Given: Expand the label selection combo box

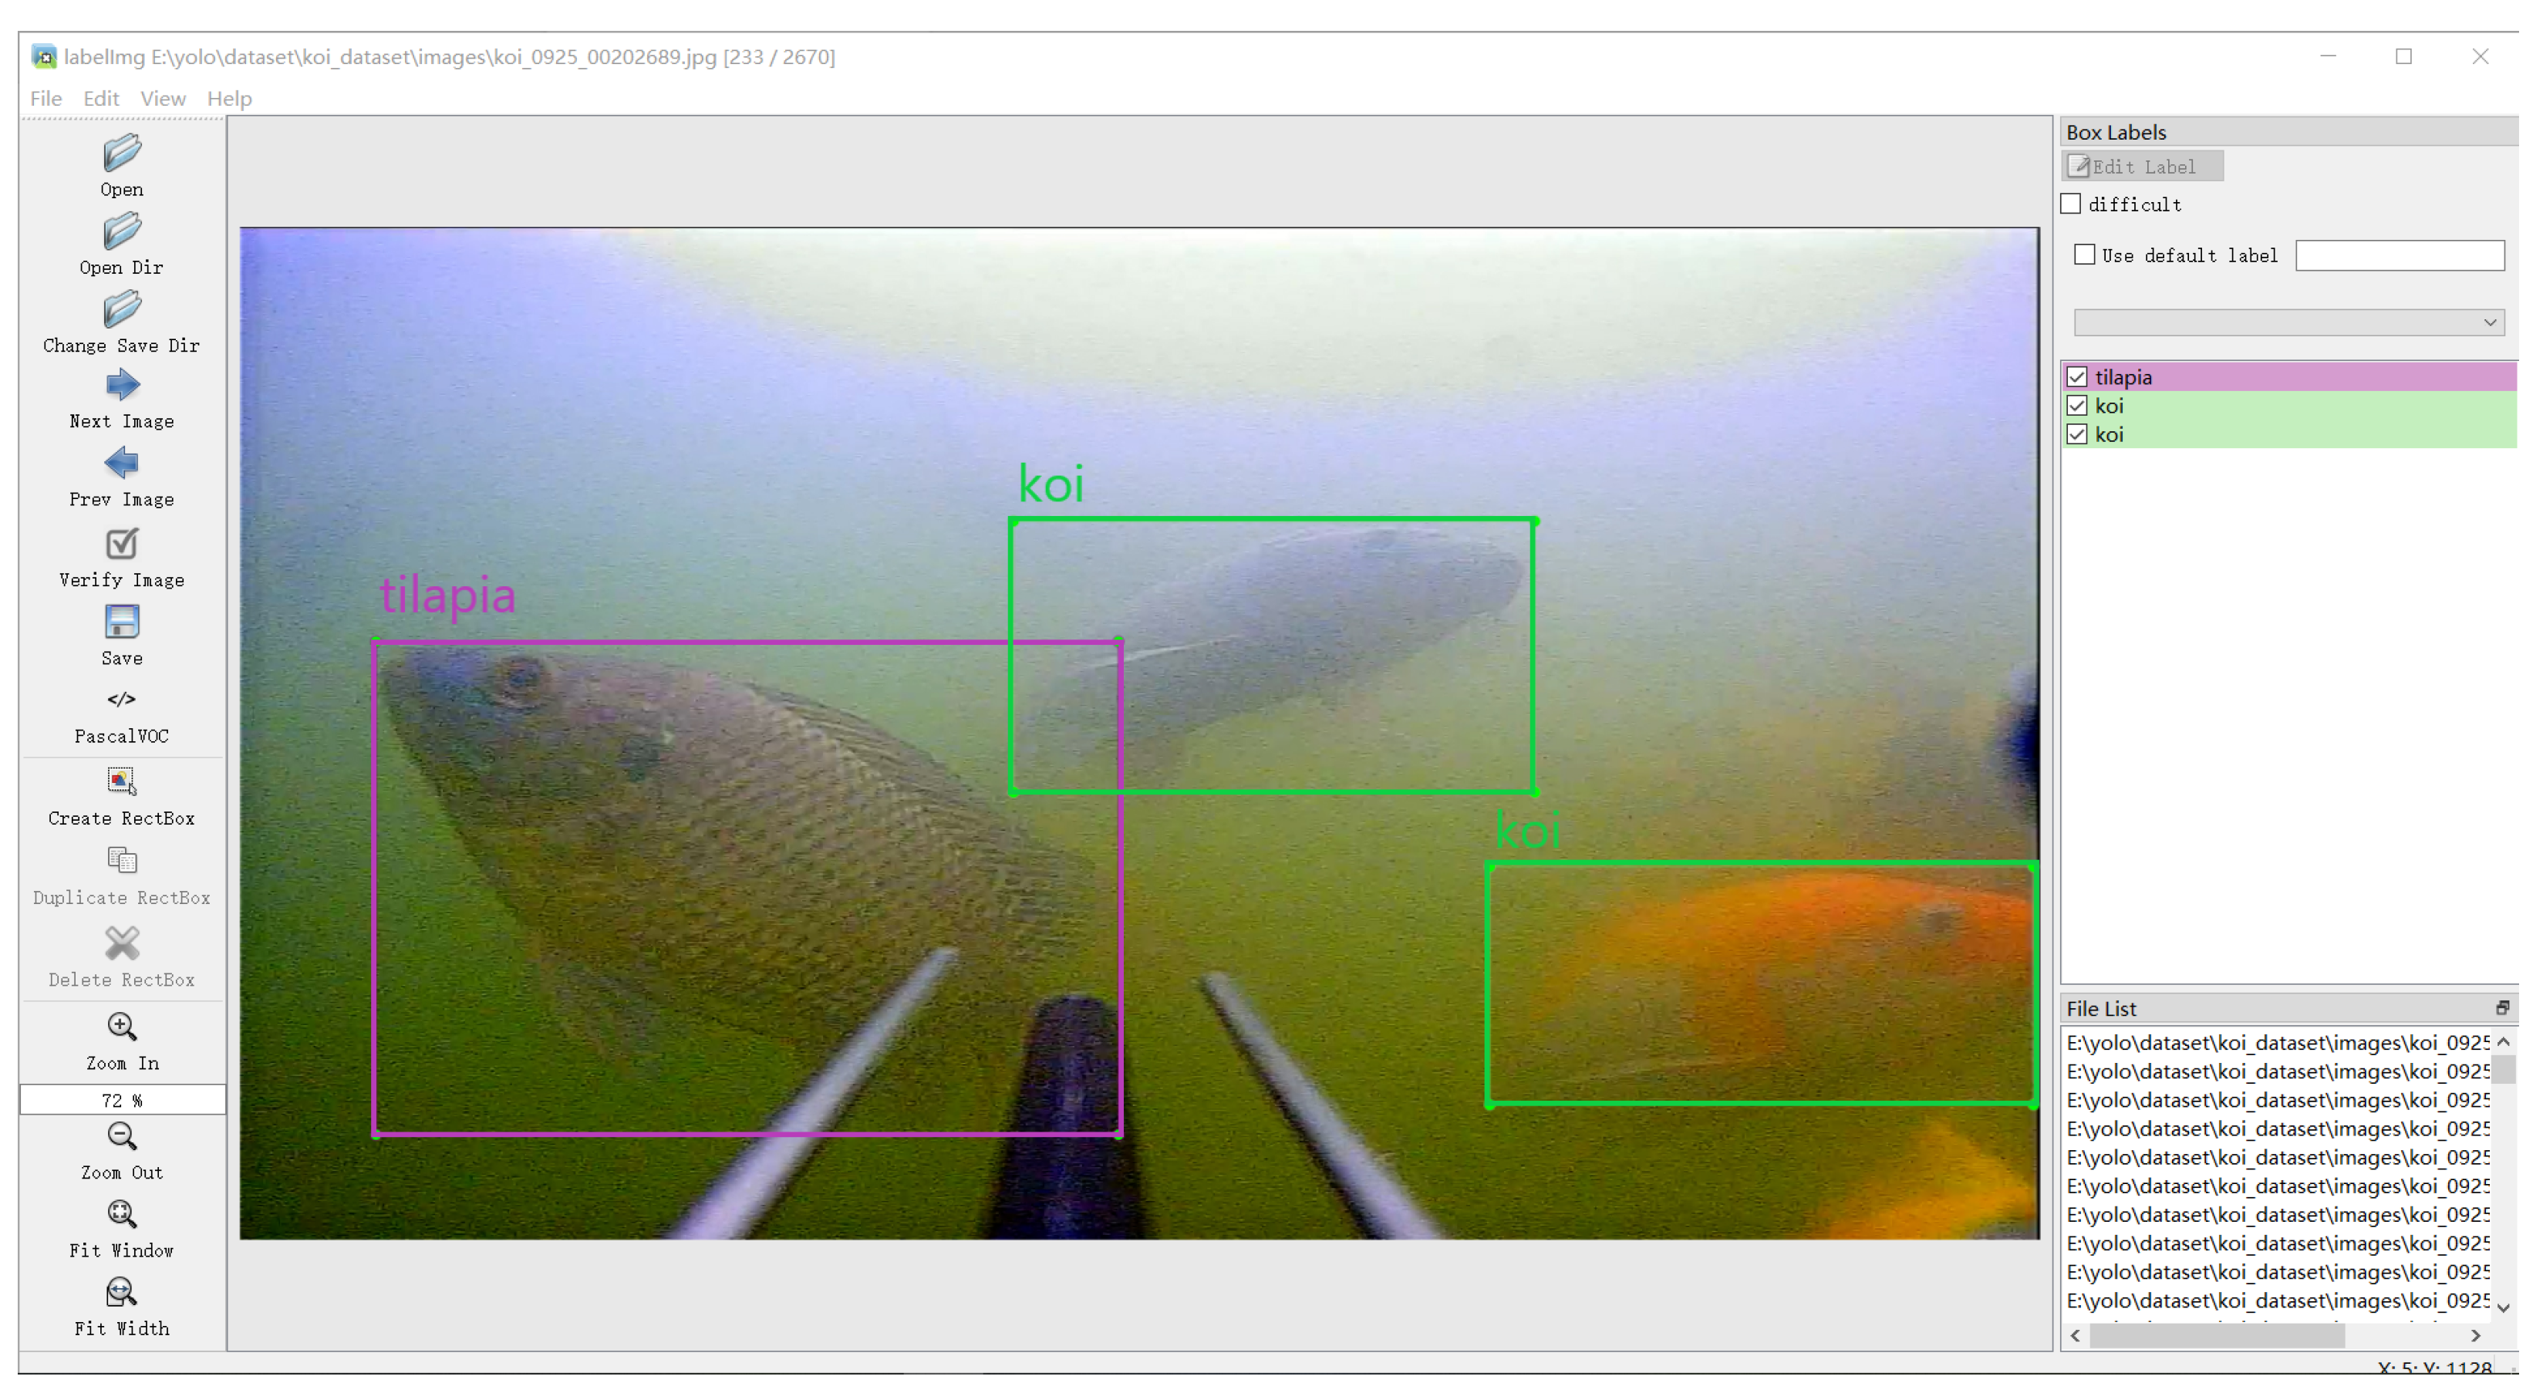Looking at the screenshot, I should [2288, 323].
